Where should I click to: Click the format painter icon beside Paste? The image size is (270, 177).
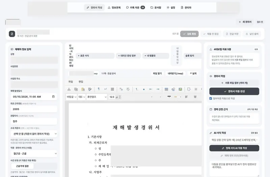[x=90, y=89]
